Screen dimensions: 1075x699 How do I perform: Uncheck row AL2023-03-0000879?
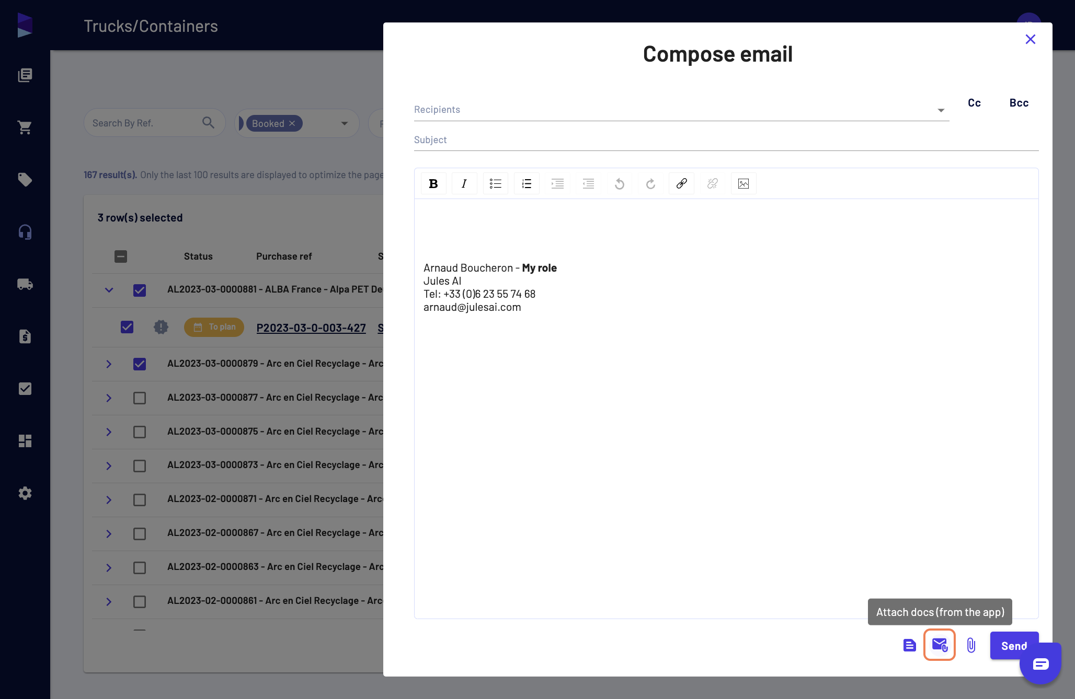coord(140,364)
